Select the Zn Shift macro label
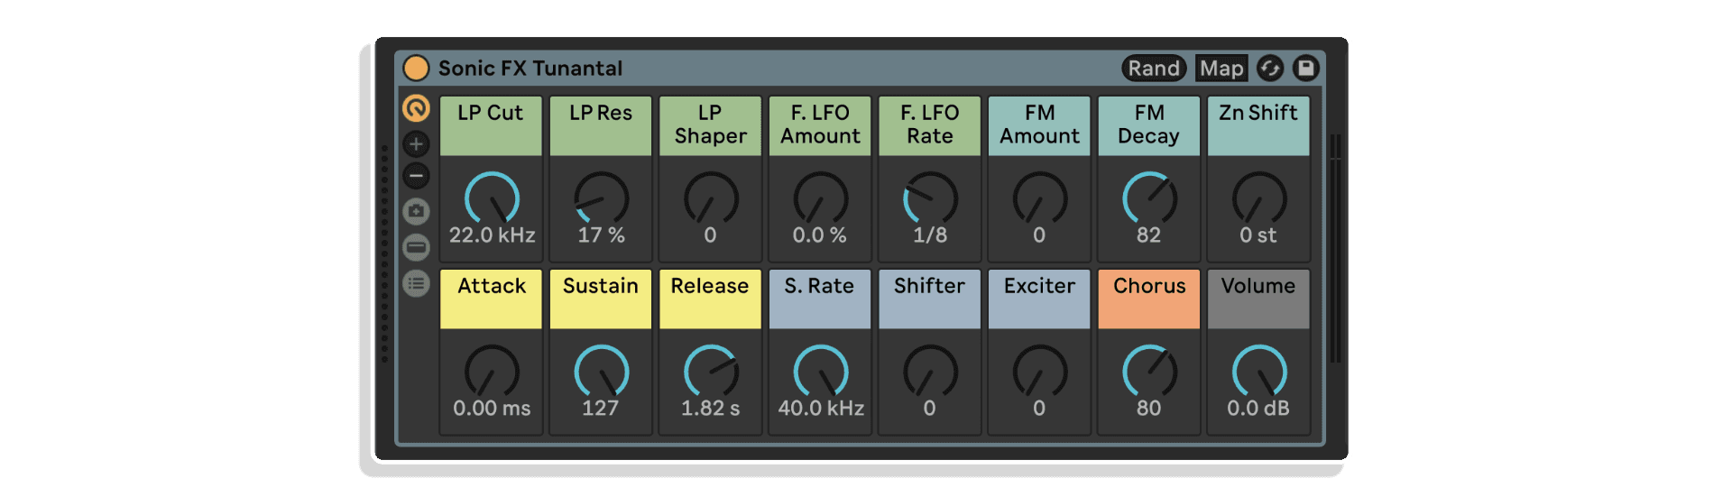 [1258, 125]
